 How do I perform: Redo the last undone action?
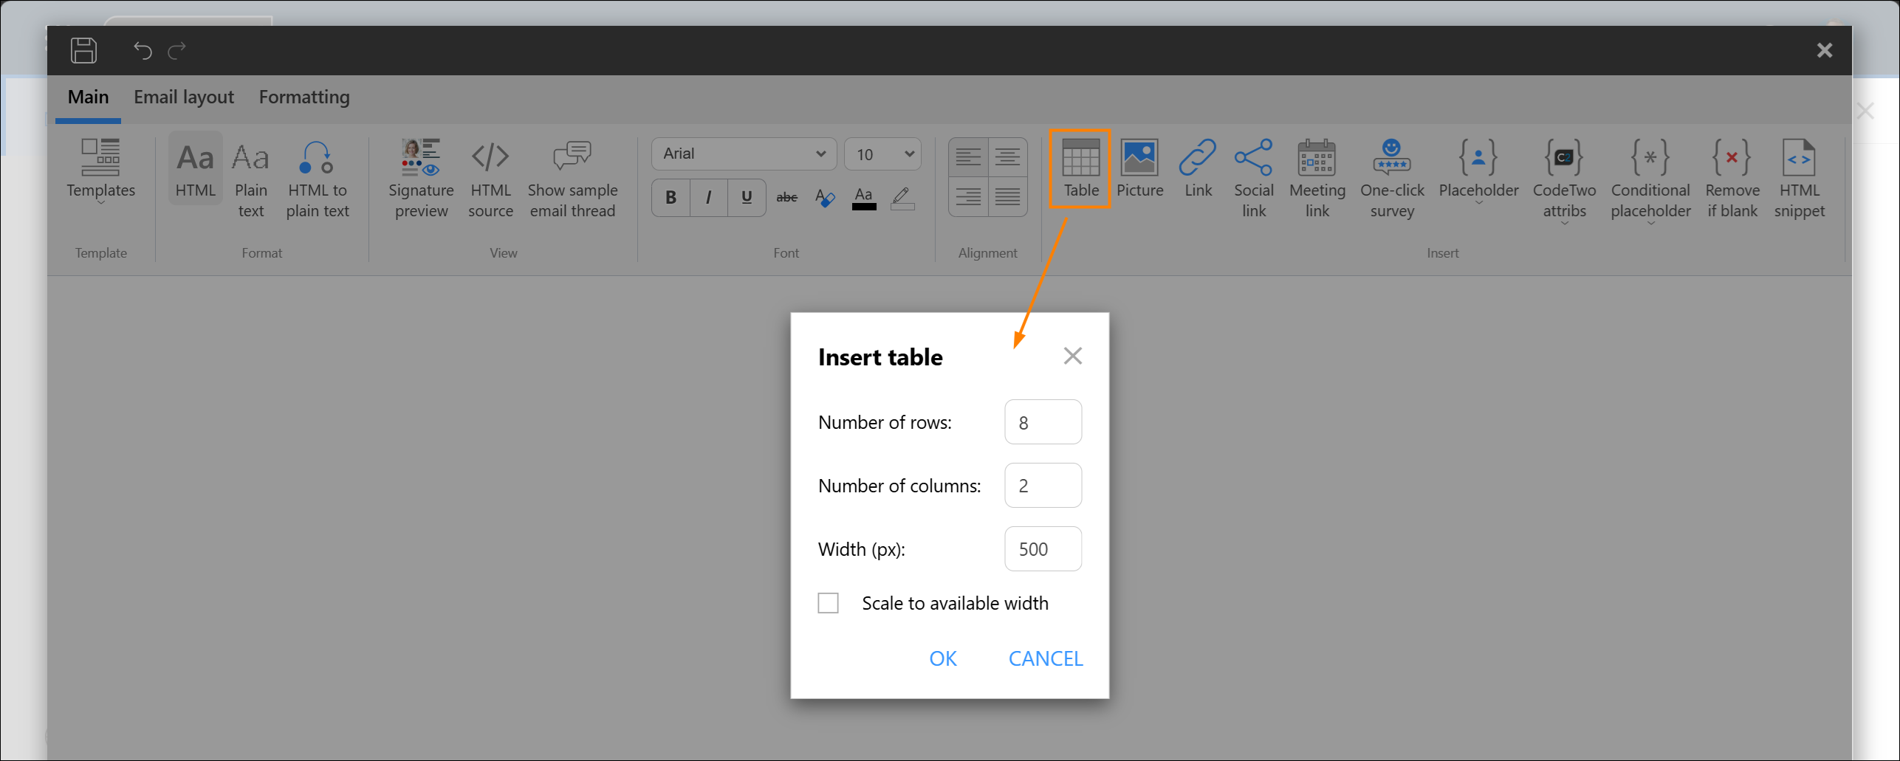pyautogui.click(x=177, y=50)
